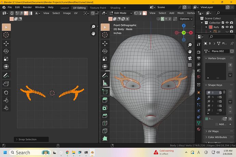Click Windows taskbar Search box
Screen dimensions: 236x157
[30, 153]
